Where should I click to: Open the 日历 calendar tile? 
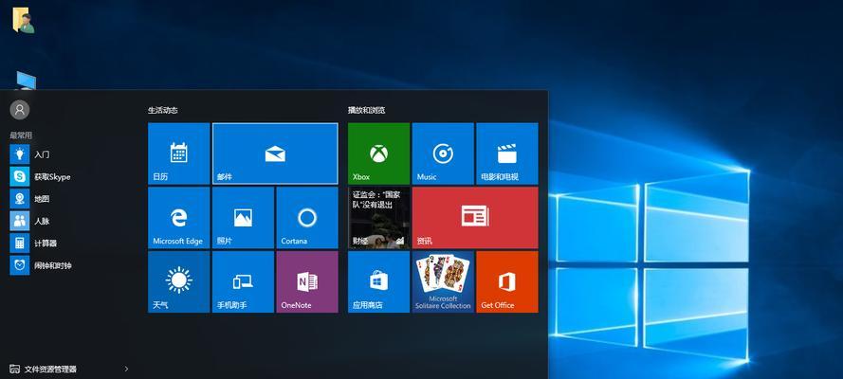(x=178, y=153)
